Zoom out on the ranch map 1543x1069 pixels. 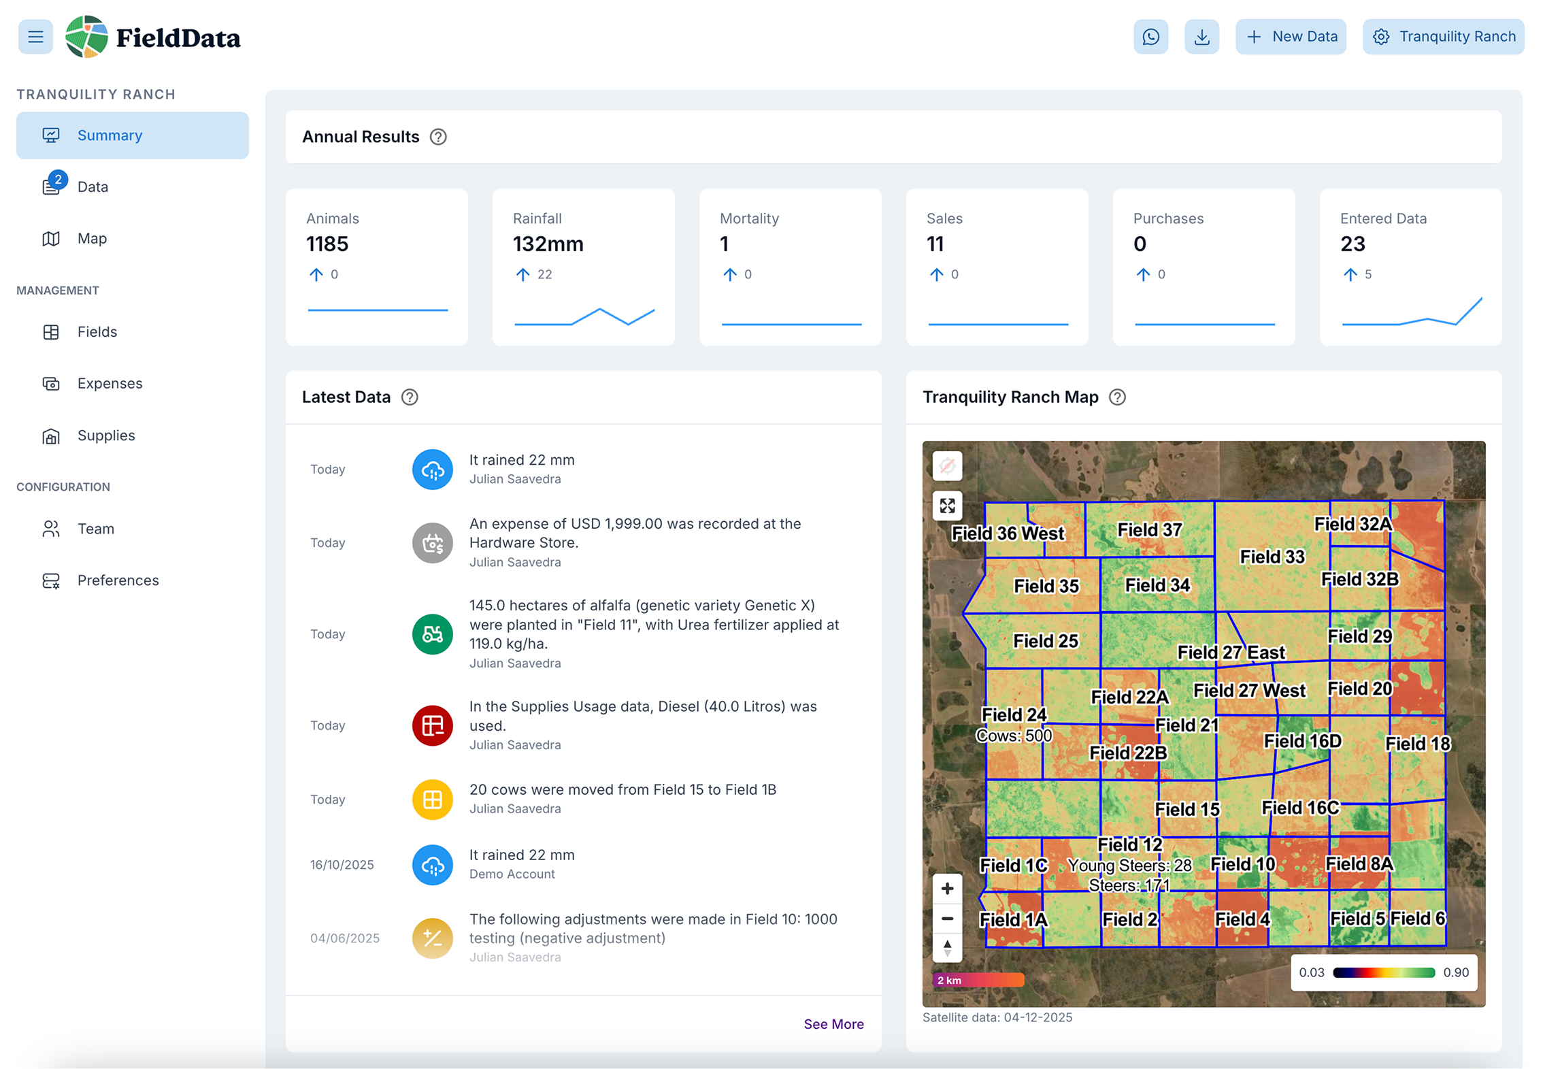[x=947, y=919]
